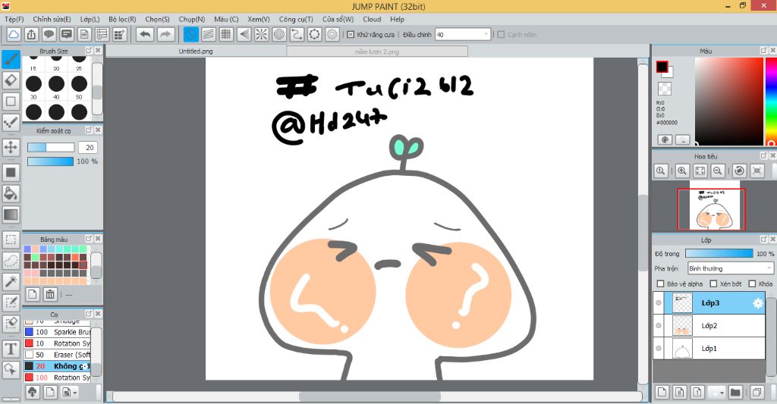777x404 pixels.
Task: Open the add layer dropdown arrow in the layer panel
Action: pyautogui.click(x=722, y=393)
